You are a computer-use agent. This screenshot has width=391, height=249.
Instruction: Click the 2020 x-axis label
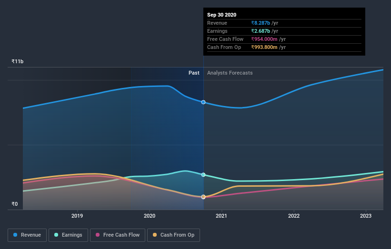pyautogui.click(x=150, y=216)
